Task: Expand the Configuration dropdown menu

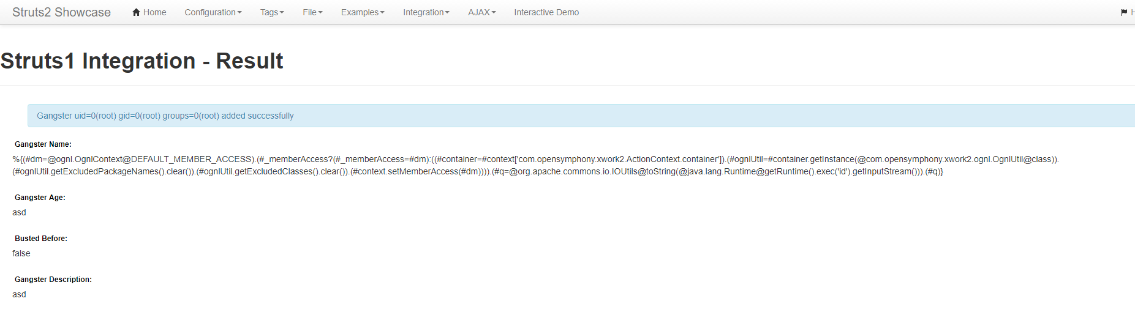Action: click(x=213, y=12)
